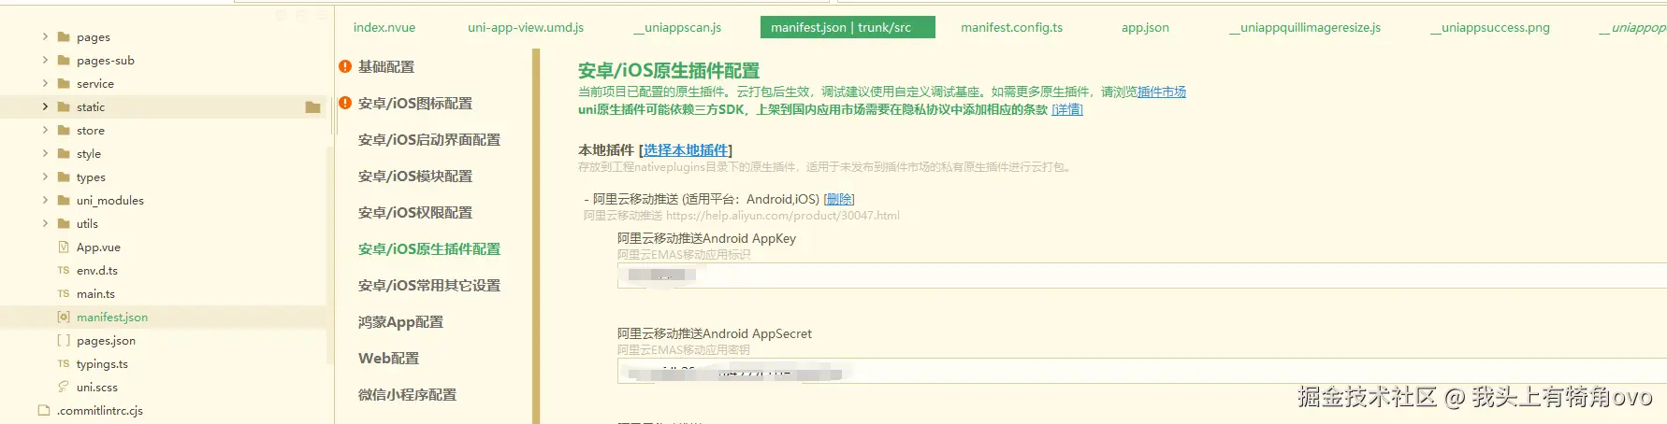Expand the pages-sub folder chevron
Image resolution: width=1667 pixels, height=424 pixels.
click(45, 60)
